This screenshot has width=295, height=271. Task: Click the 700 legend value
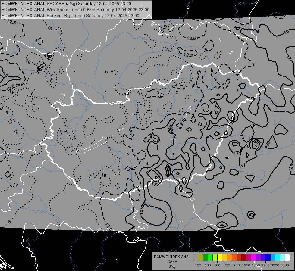(x=227, y=265)
